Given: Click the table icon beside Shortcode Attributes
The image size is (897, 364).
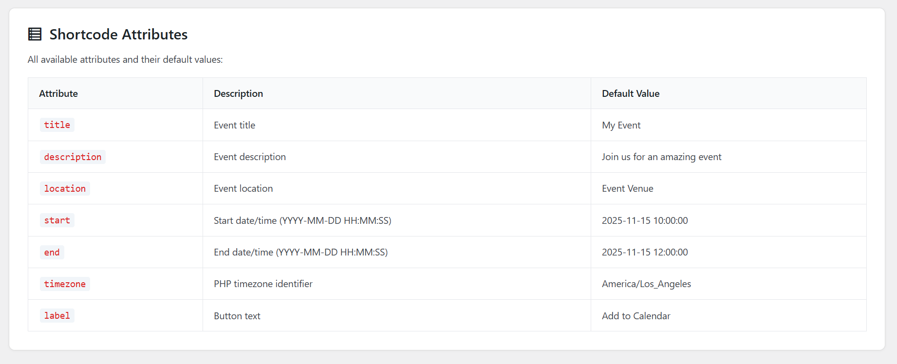Looking at the screenshot, I should pyautogui.click(x=35, y=34).
